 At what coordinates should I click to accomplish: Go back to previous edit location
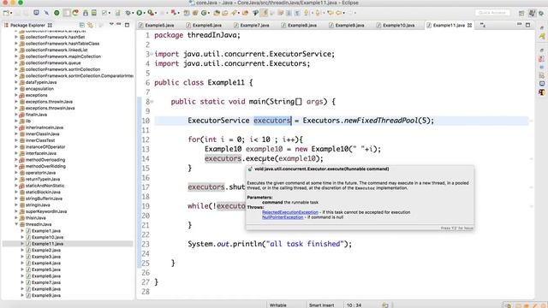tap(330, 13)
